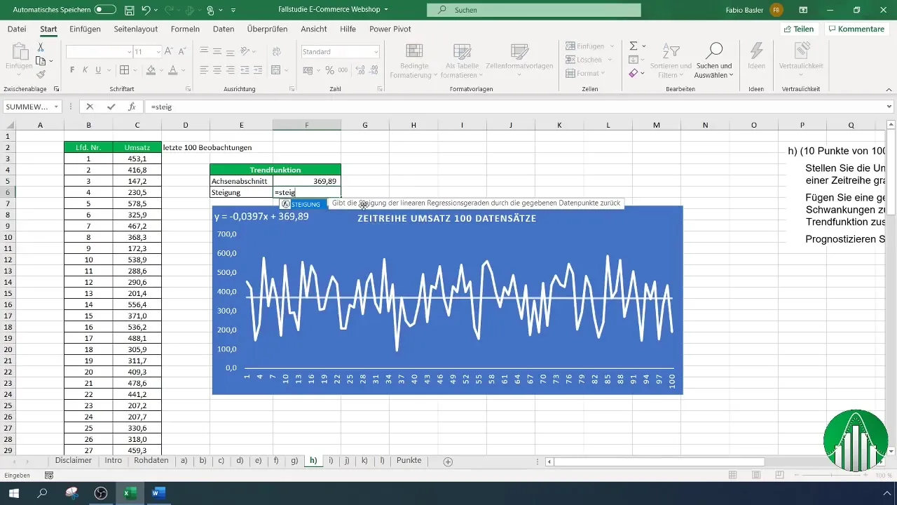Image resolution: width=897 pixels, height=505 pixels.
Task: Open the Formeln ribbon tab
Action: coord(185,29)
